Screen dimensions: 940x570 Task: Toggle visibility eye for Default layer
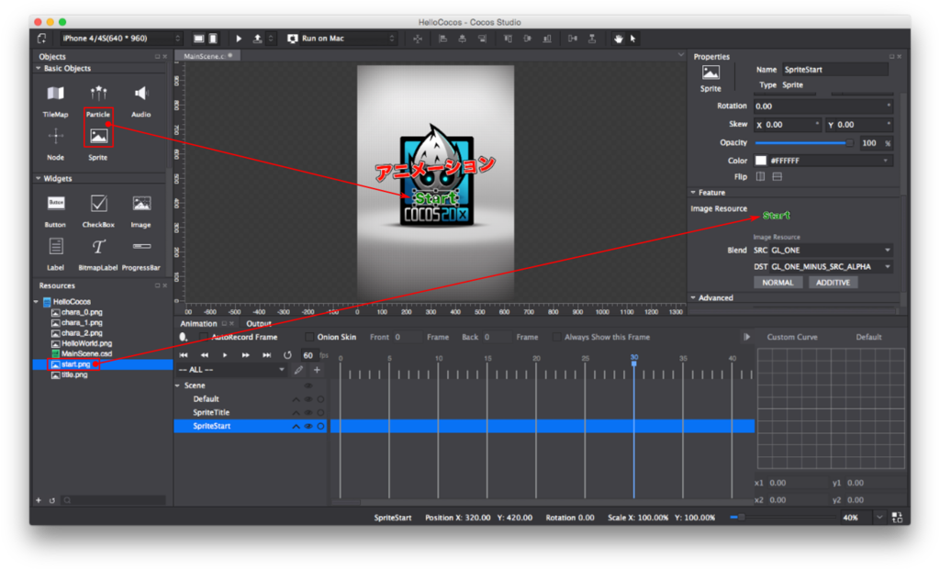(308, 399)
